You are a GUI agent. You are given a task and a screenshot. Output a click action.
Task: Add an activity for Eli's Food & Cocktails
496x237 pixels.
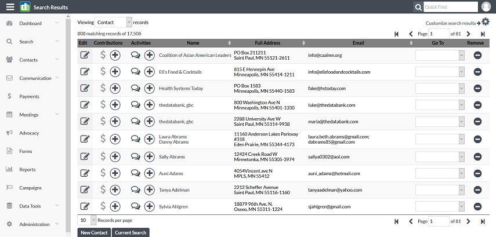click(149, 72)
